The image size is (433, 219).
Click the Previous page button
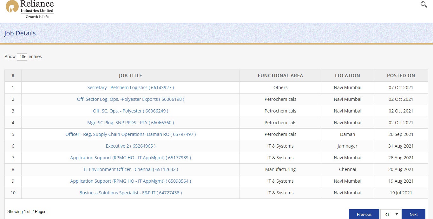(364, 214)
